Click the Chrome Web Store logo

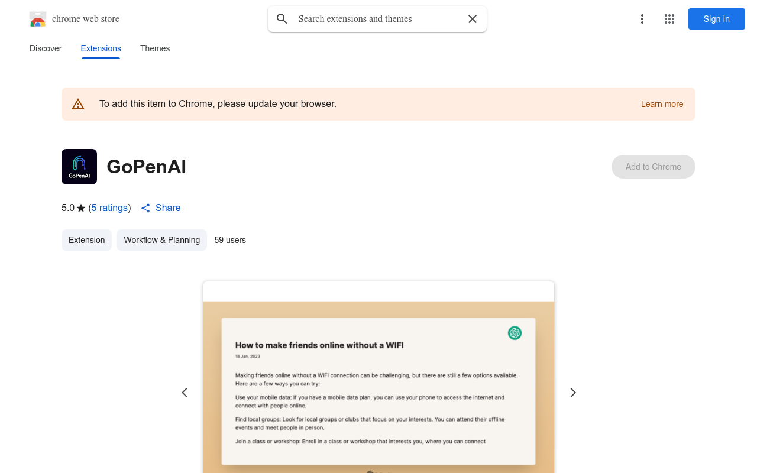38,19
